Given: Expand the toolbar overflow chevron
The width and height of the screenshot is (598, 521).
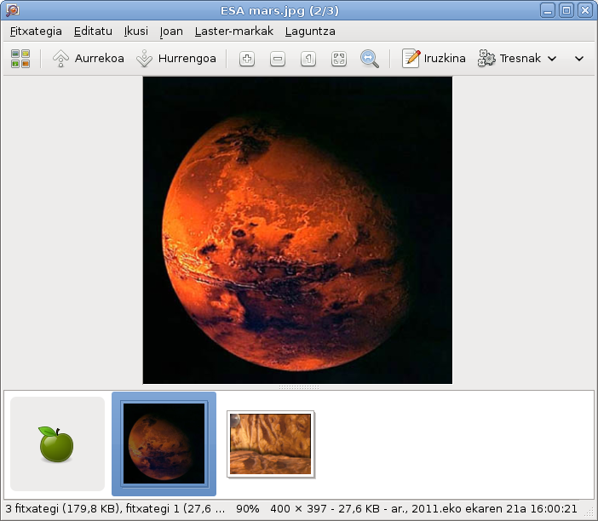Looking at the screenshot, I should [x=579, y=59].
